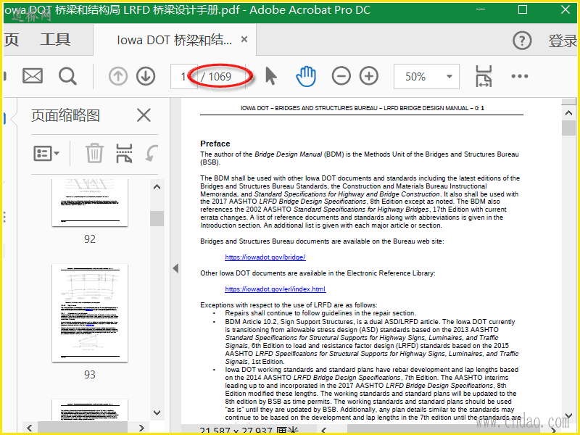Click the thumbnail vertical scrollbar handle
Screen dimensions: 580x435
[x=157, y=219]
